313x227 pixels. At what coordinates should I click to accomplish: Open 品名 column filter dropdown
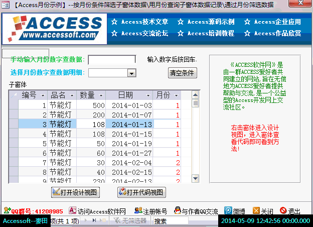(72, 95)
